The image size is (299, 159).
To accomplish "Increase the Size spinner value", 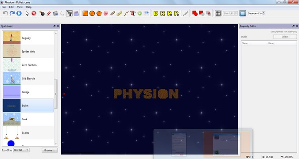I will coord(236,12).
